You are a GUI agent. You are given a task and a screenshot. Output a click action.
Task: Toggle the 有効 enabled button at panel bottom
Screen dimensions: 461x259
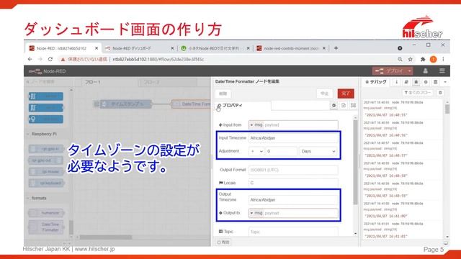(x=223, y=242)
